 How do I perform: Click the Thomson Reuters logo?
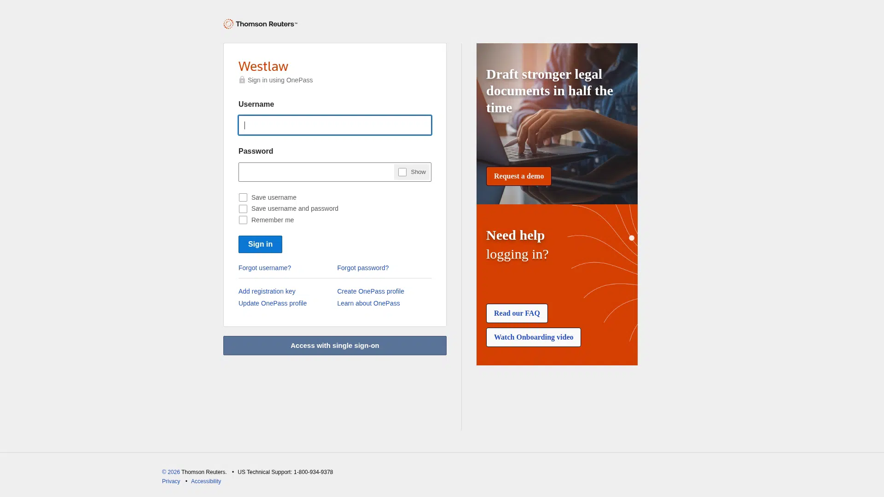[x=260, y=24]
